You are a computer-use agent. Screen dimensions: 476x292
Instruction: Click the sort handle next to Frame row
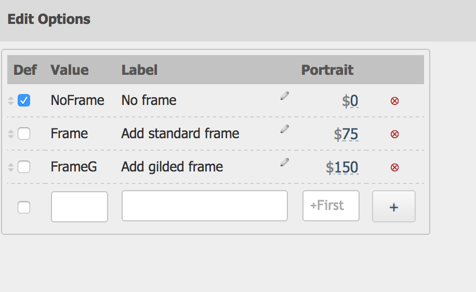(11, 134)
